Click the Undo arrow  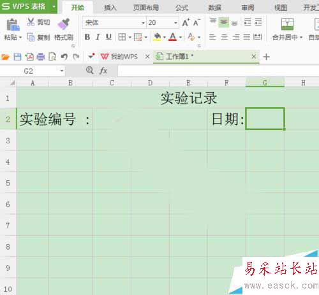pos(64,57)
